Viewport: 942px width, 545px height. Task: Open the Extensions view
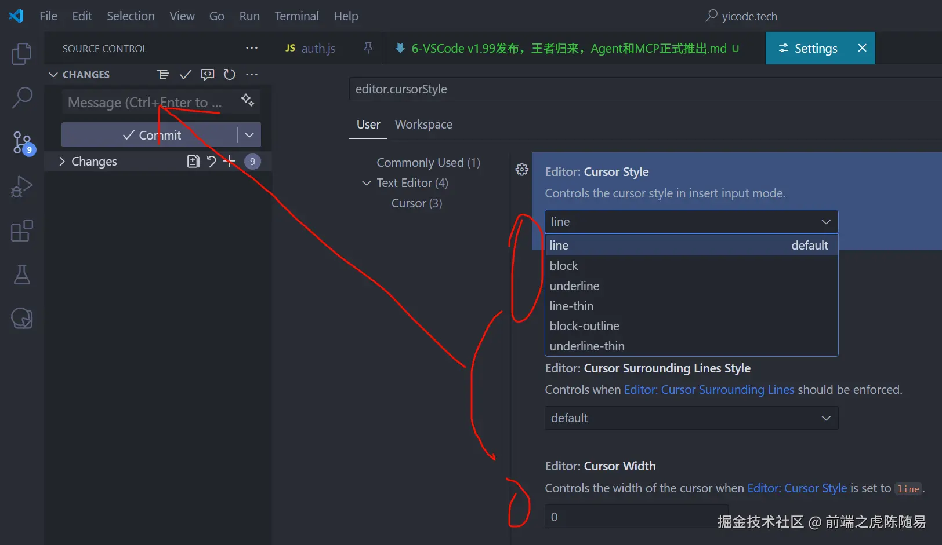(x=22, y=231)
